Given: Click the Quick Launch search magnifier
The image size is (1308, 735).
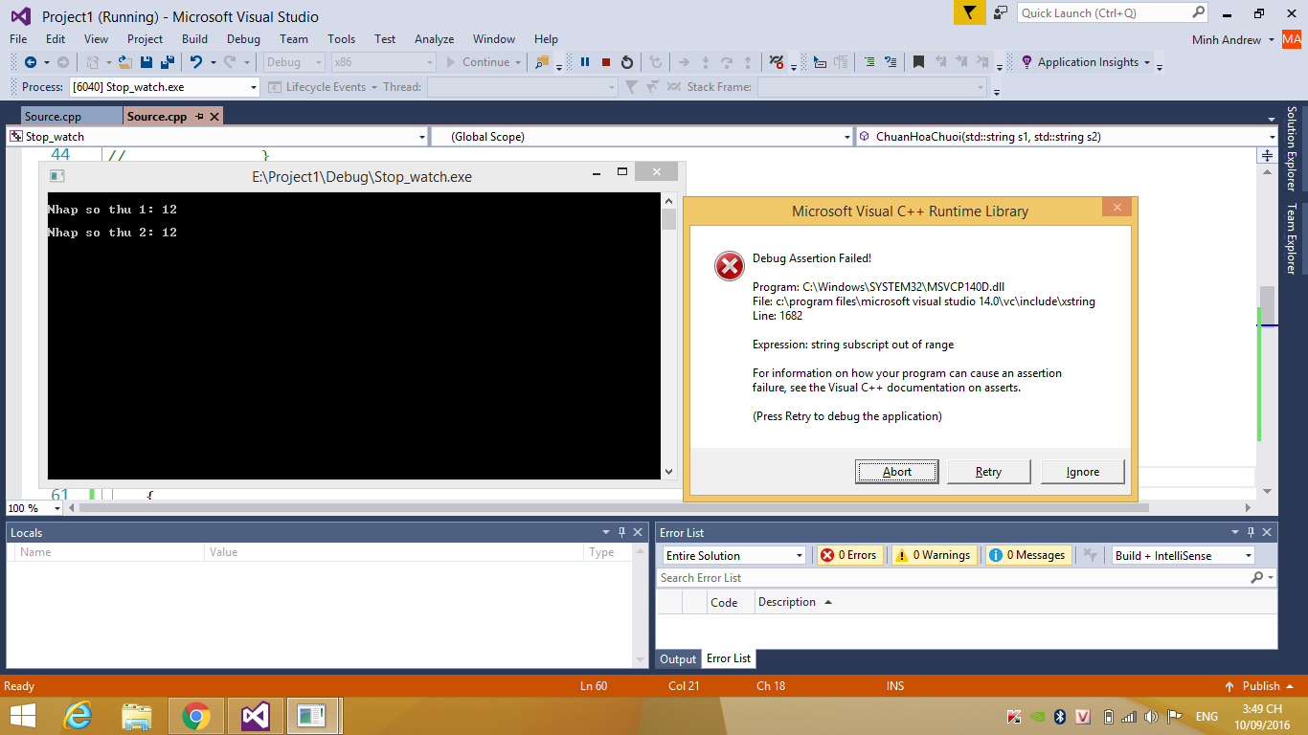Looking at the screenshot, I should click(x=1199, y=12).
